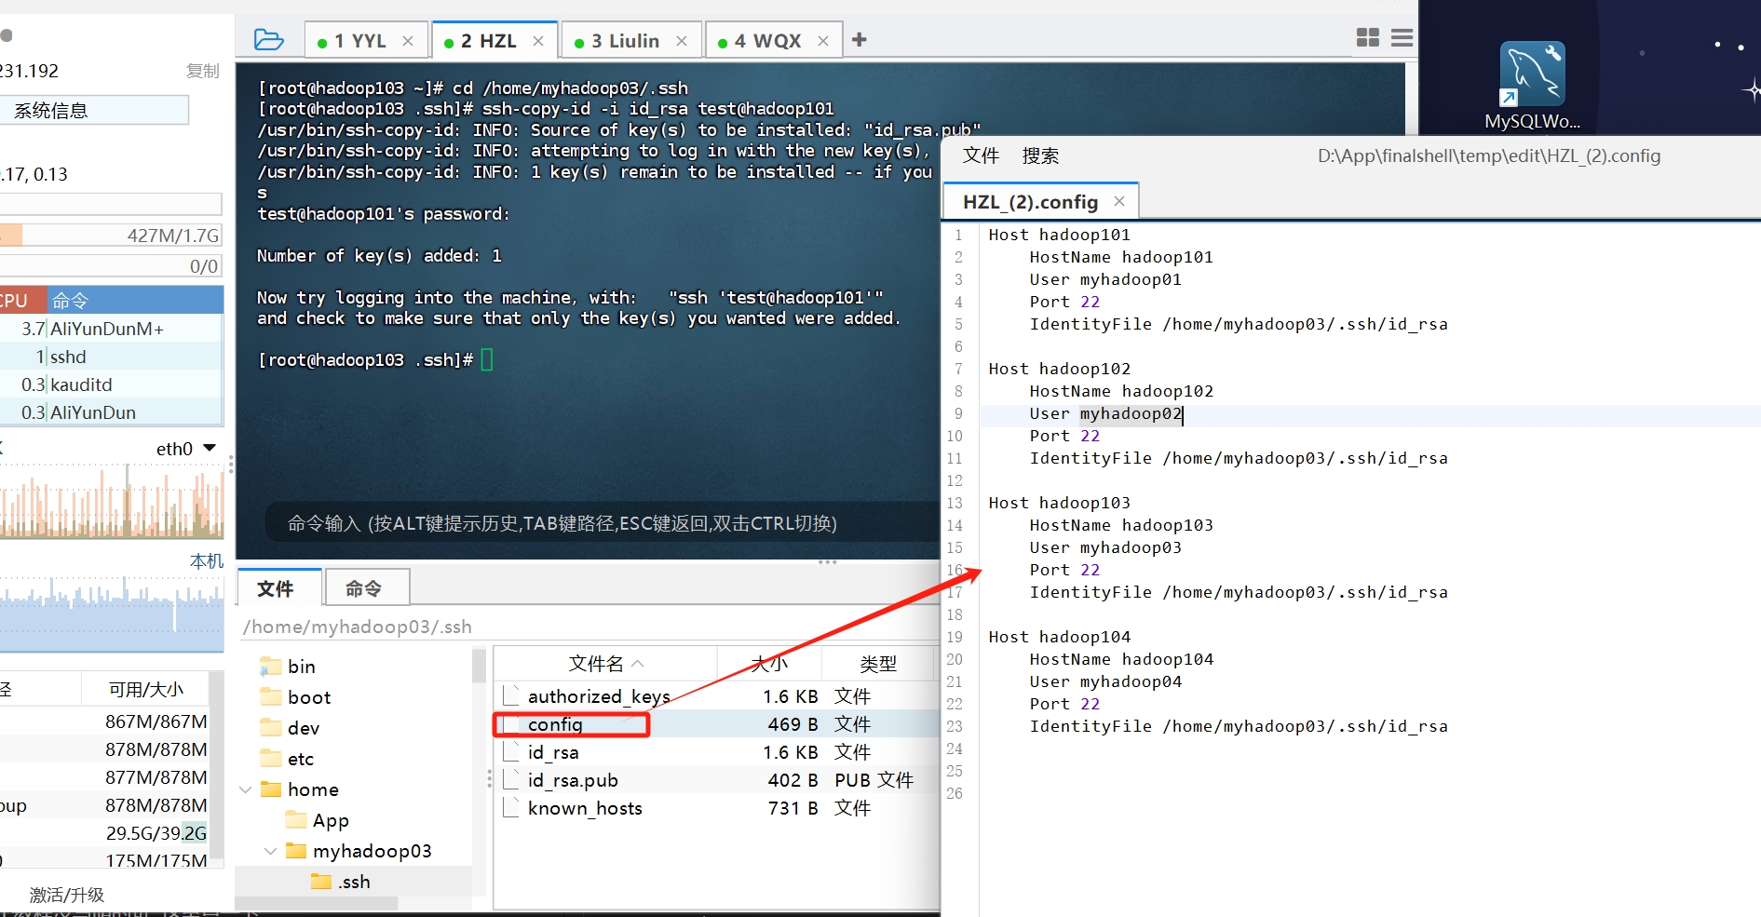
Task: Select the dev folder in tree
Action: point(303,728)
